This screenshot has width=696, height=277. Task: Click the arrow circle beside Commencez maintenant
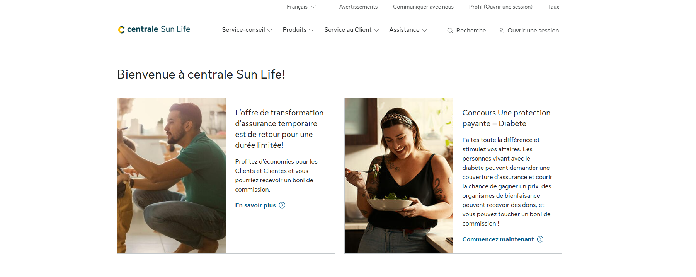click(x=540, y=239)
